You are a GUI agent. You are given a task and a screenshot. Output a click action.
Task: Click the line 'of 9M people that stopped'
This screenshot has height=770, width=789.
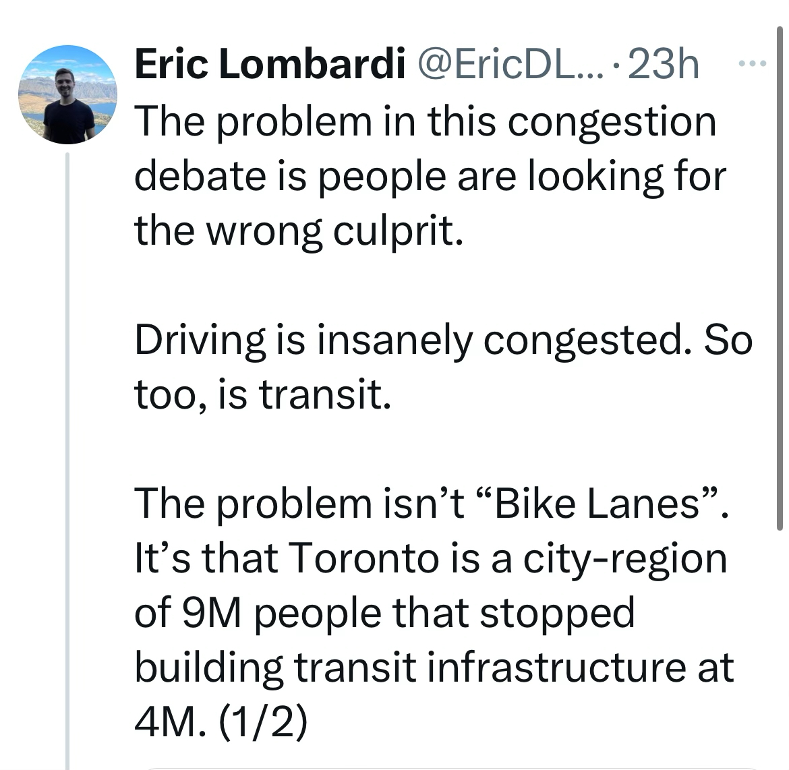click(x=384, y=614)
